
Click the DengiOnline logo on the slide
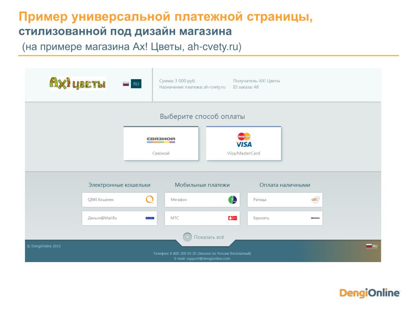tap(370, 293)
